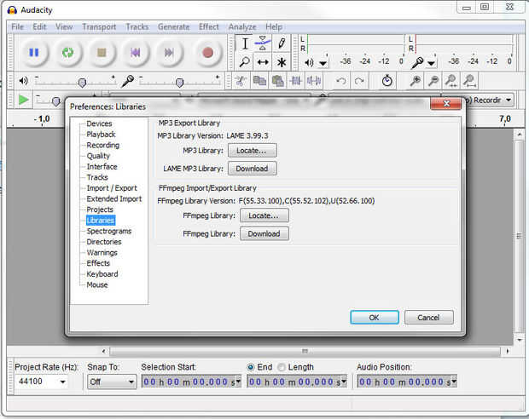Click the Sync-Lock clock icon
This screenshot has width=529, height=419.
click(x=387, y=81)
